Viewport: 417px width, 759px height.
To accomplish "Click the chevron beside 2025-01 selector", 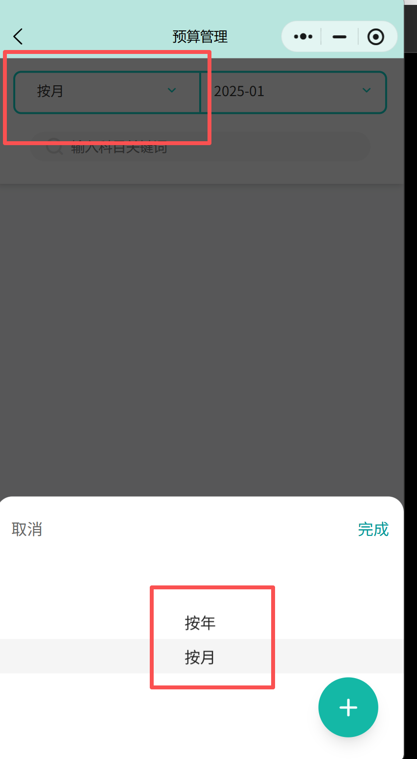I will click(x=367, y=90).
